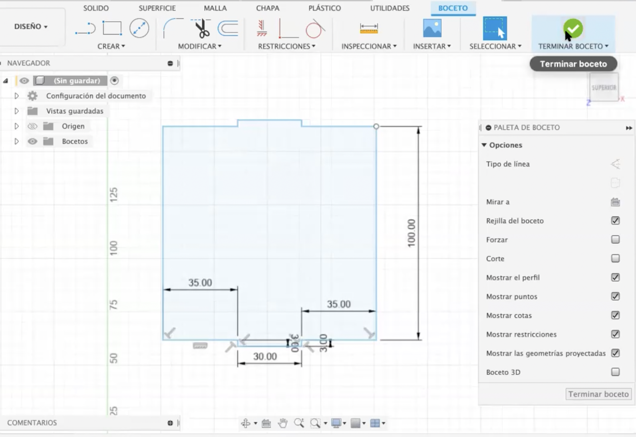Collapse the Navegador panel button
Image resolution: width=636 pixels, height=437 pixels.
[x=170, y=63]
